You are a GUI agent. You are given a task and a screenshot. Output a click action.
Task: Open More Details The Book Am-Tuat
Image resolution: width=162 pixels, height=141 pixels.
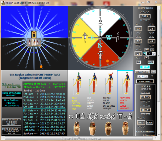coord(12,122)
